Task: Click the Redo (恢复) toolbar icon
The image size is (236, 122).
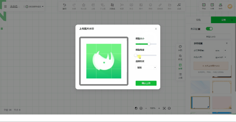Action: tap(74, 7)
